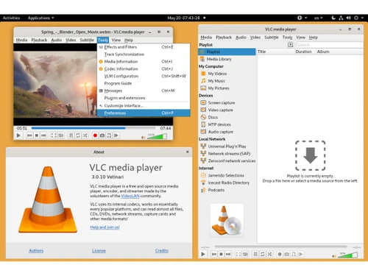Toggle shuffle in Spring movie player

(85, 135)
